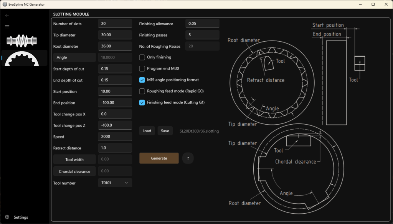Toggle Program end M30 checkbox
393x224 pixels.
(142, 68)
